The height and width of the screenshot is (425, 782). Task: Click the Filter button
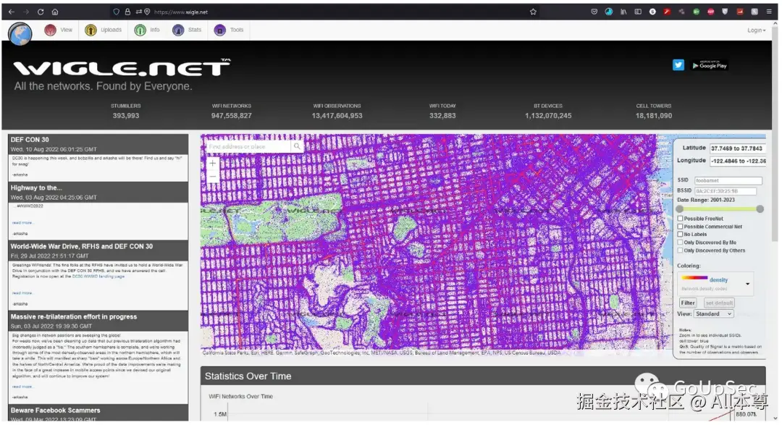pos(688,303)
